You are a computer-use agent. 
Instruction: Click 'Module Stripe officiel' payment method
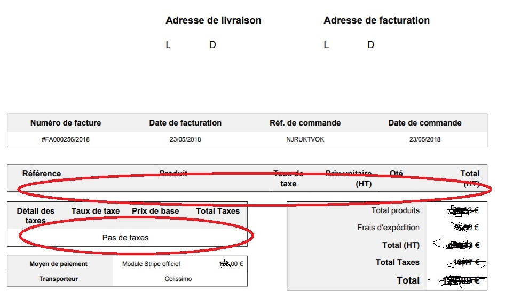(151, 264)
